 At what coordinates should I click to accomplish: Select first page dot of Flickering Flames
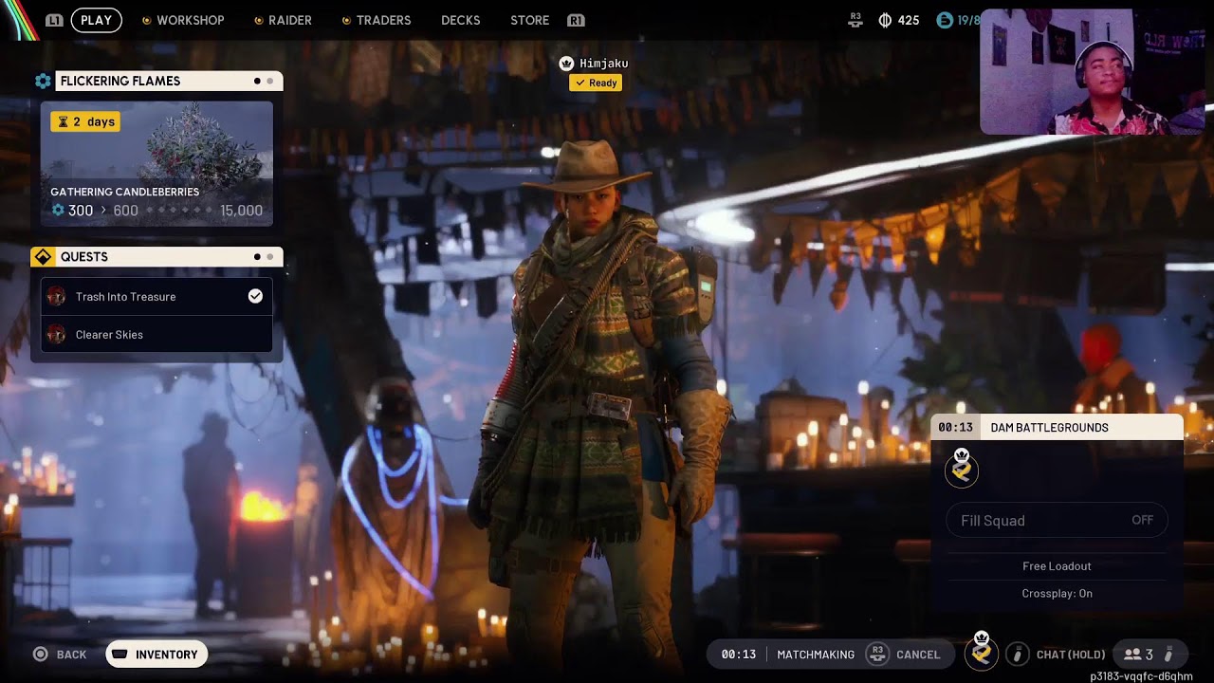(x=257, y=82)
